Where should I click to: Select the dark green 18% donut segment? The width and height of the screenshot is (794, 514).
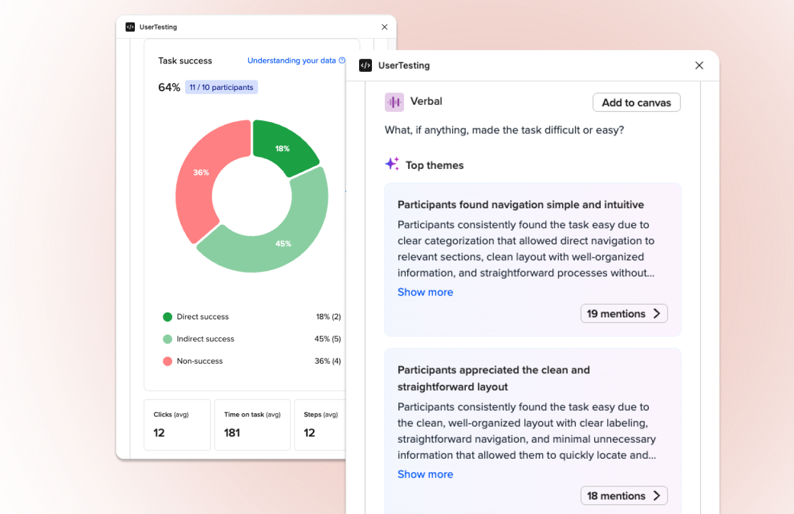tap(284, 147)
